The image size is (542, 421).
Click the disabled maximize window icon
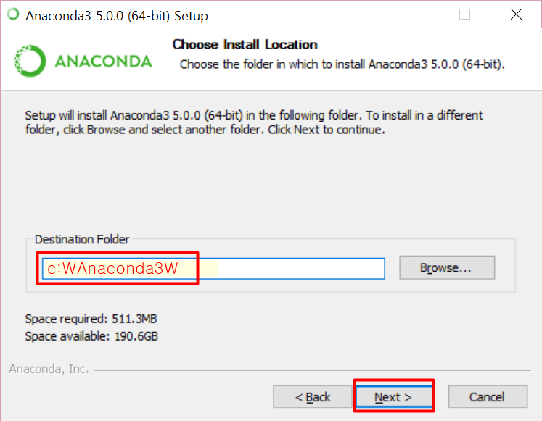click(464, 14)
